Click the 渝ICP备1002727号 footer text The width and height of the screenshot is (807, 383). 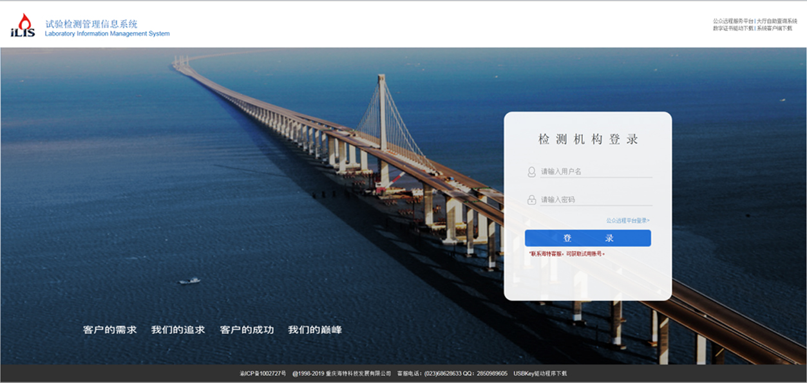tap(263, 373)
